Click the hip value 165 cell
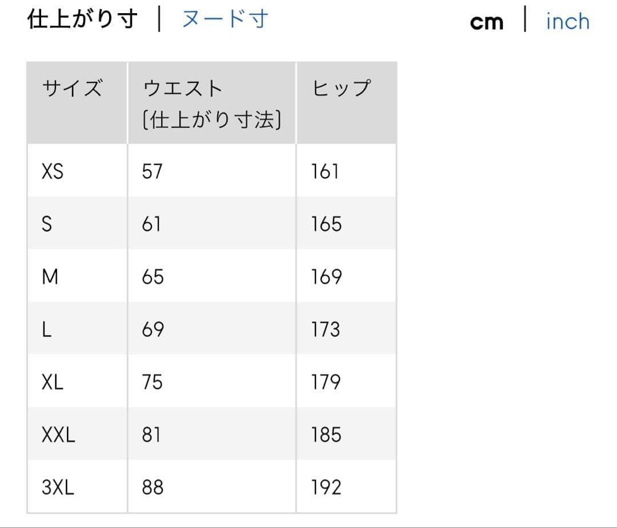The width and height of the screenshot is (617, 528). (326, 224)
